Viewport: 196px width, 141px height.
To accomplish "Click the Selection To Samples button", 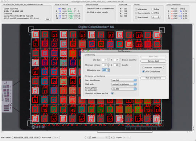I will point(153,67).
